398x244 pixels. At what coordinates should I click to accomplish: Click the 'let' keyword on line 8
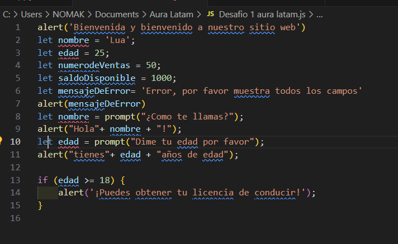click(45, 117)
